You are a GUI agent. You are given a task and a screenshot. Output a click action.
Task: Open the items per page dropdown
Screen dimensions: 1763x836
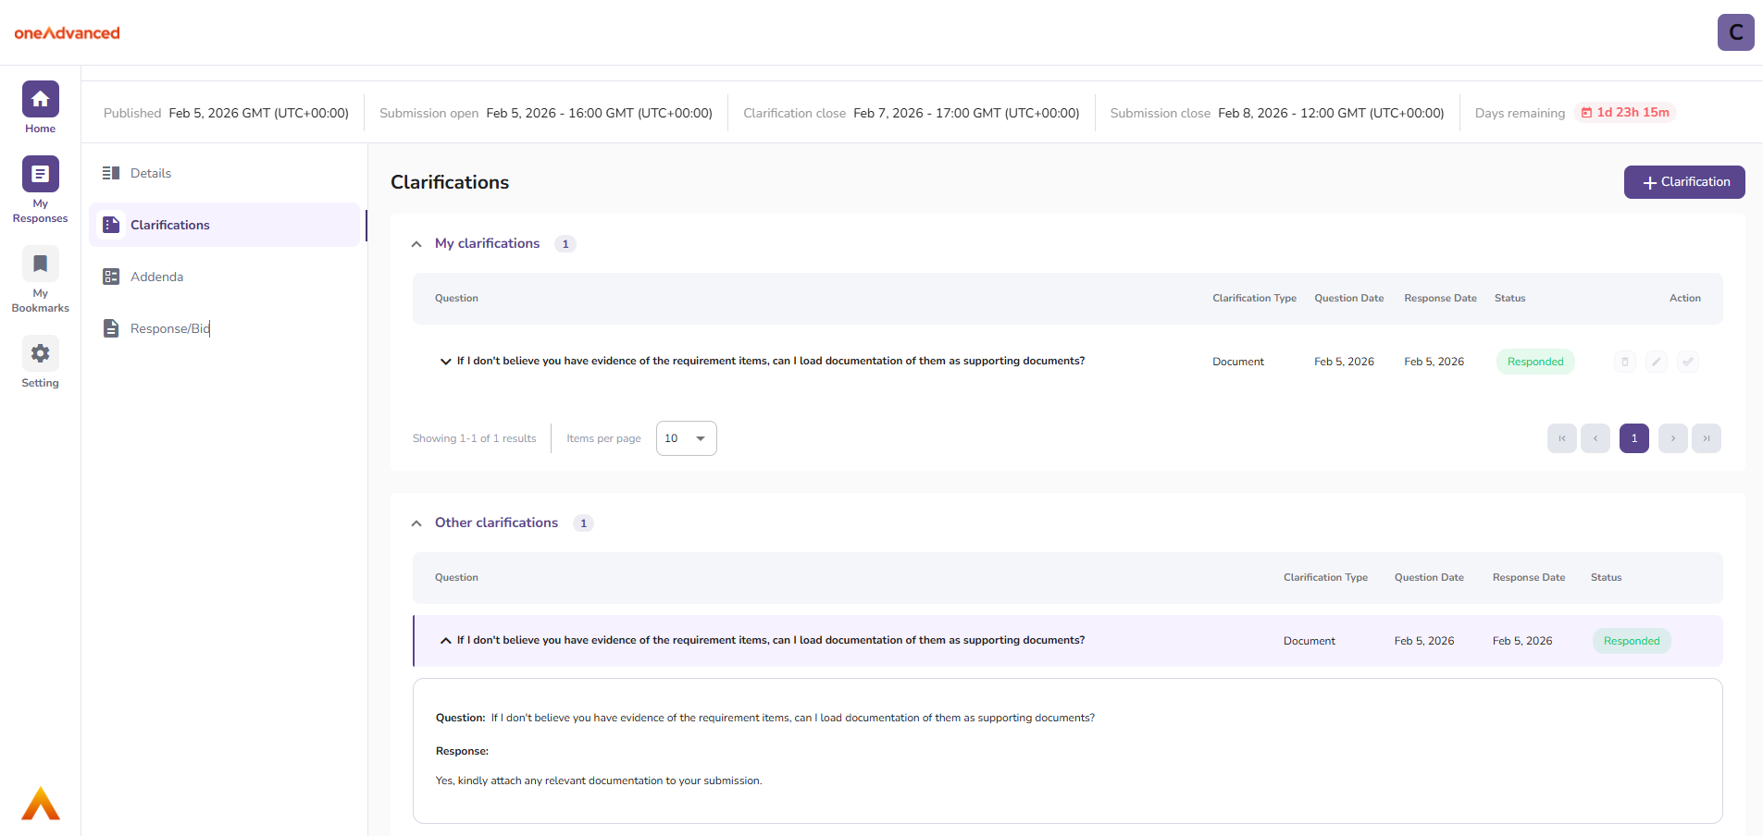click(x=686, y=438)
